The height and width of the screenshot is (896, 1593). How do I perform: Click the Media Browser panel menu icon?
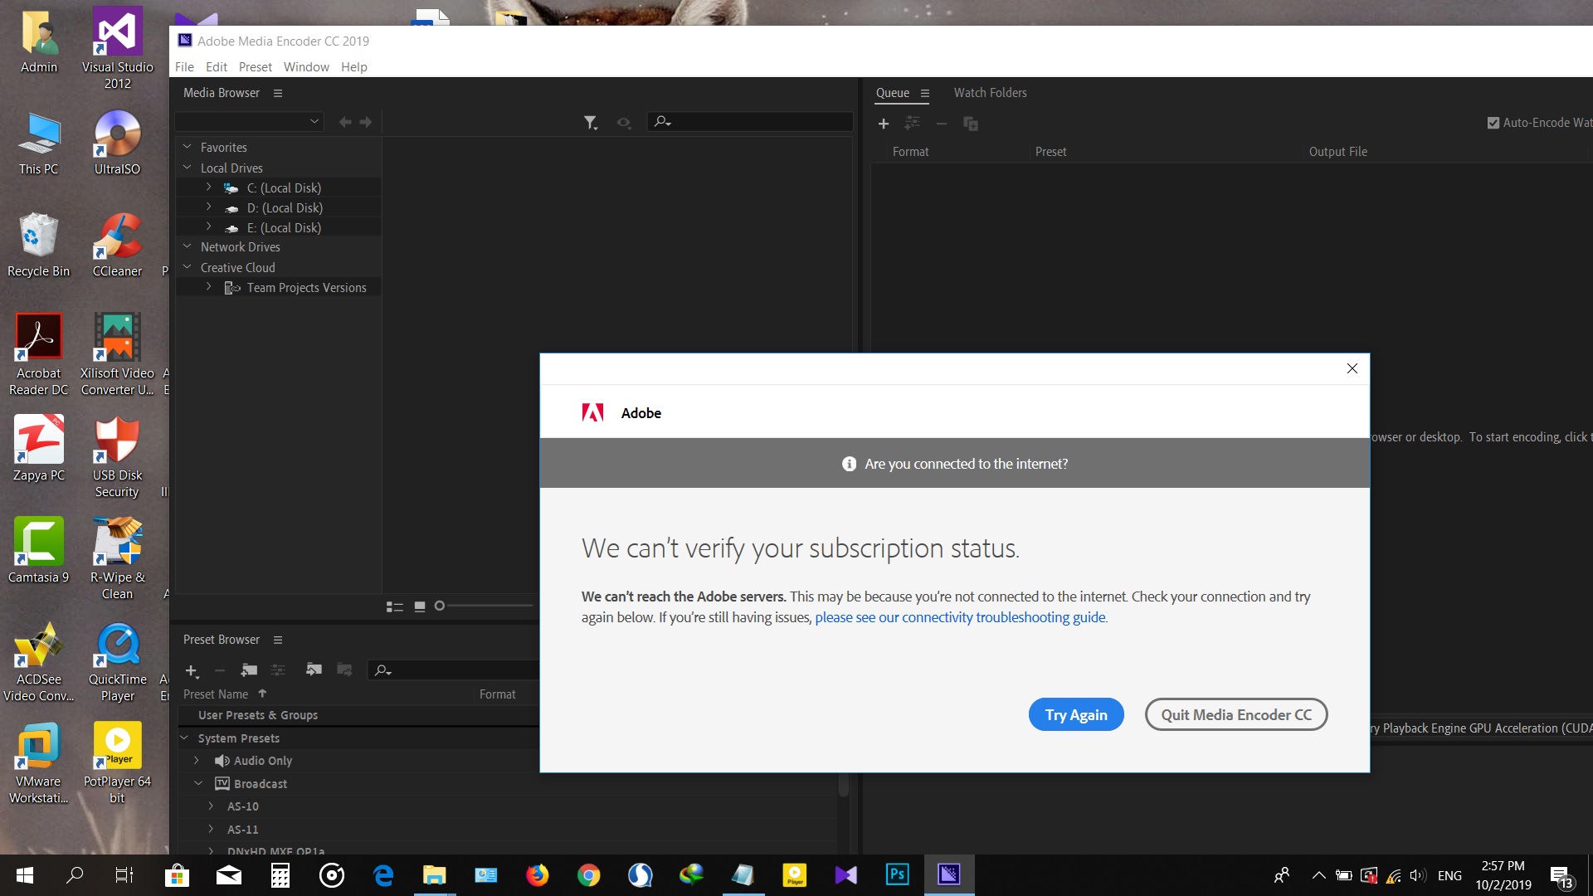coord(277,92)
